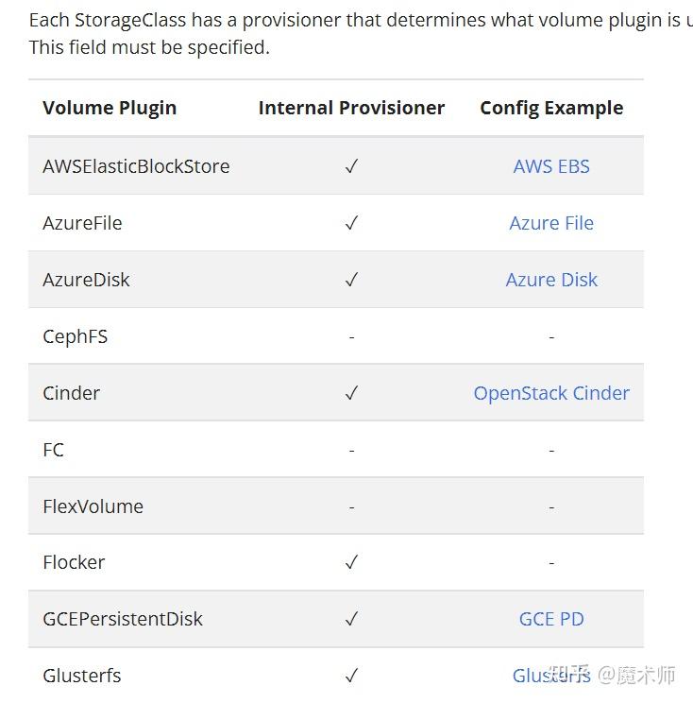The width and height of the screenshot is (693, 703).
Task: Open the OpenStack Cinder config link
Action: pyautogui.click(x=551, y=393)
